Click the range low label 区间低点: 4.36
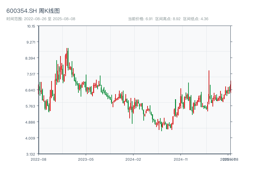Screen dimensions: 256x192 pos(196,19)
